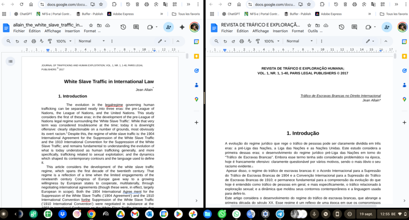Open Format menu in right document
The width and height of the screenshot is (409, 220).
pyautogui.click(x=298, y=31)
